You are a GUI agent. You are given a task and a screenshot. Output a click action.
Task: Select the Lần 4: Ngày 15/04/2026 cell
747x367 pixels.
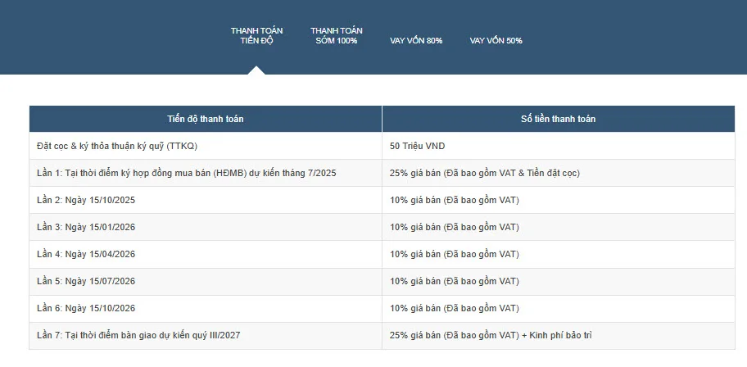pyautogui.click(x=86, y=254)
